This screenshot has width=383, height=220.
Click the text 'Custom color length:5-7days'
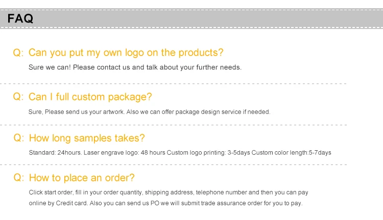click(292, 152)
